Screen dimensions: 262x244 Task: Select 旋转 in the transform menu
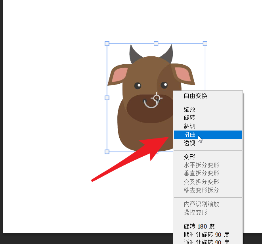[208, 118]
